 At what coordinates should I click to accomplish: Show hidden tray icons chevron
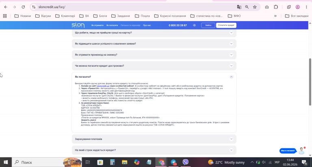(252, 162)
